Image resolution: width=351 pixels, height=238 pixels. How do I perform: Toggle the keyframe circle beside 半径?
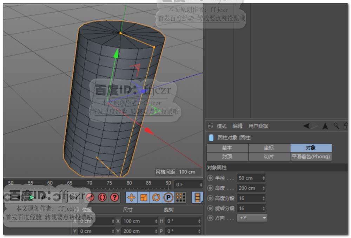coord(210,178)
